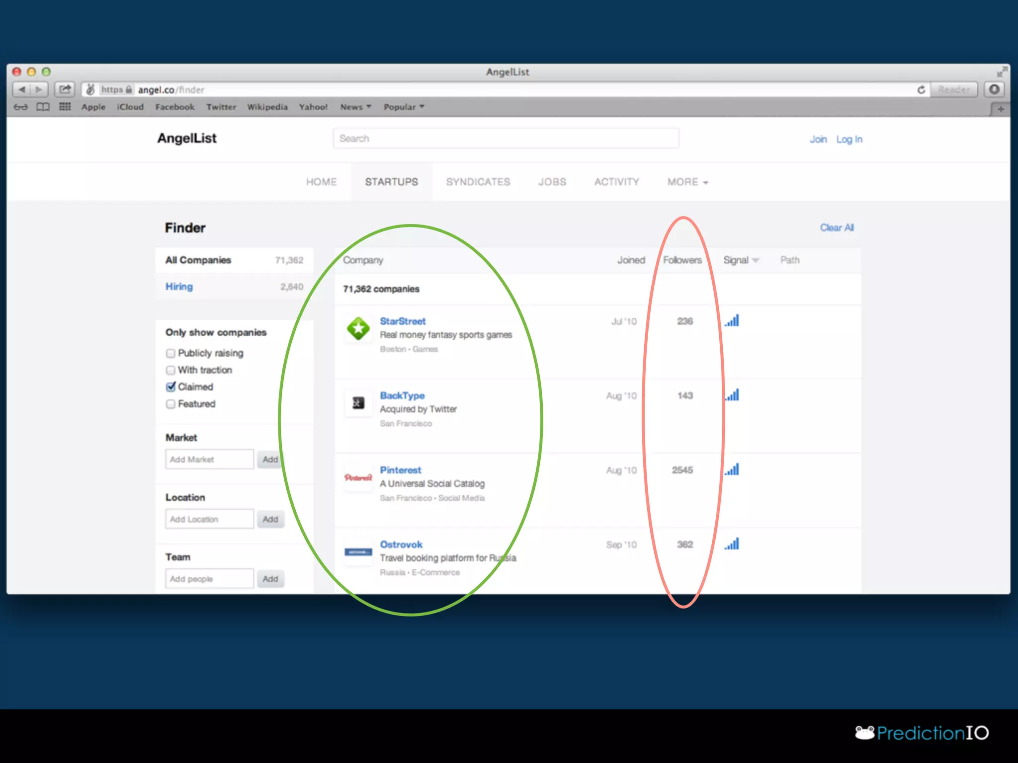Click the Add button next to Market

tap(270, 459)
